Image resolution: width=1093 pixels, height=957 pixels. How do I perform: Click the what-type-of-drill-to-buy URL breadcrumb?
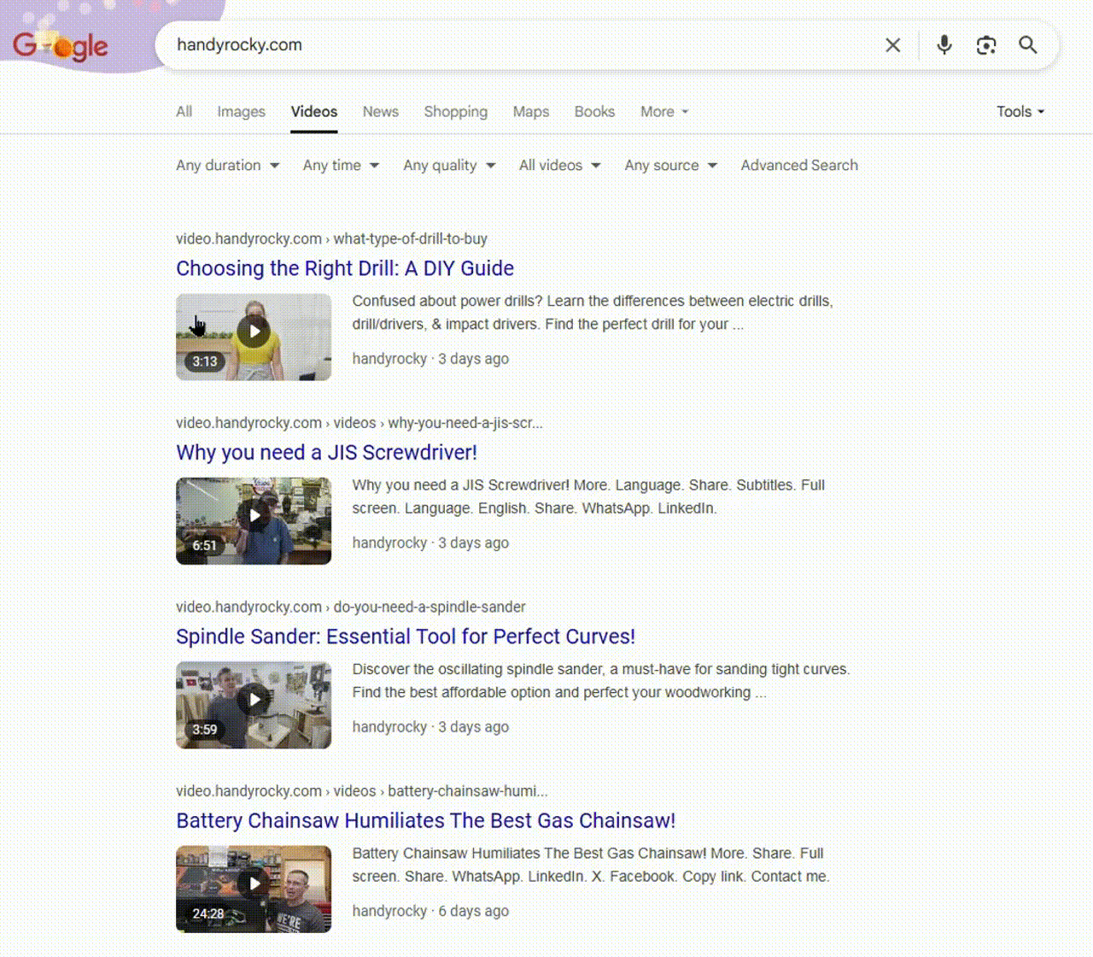(410, 239)
